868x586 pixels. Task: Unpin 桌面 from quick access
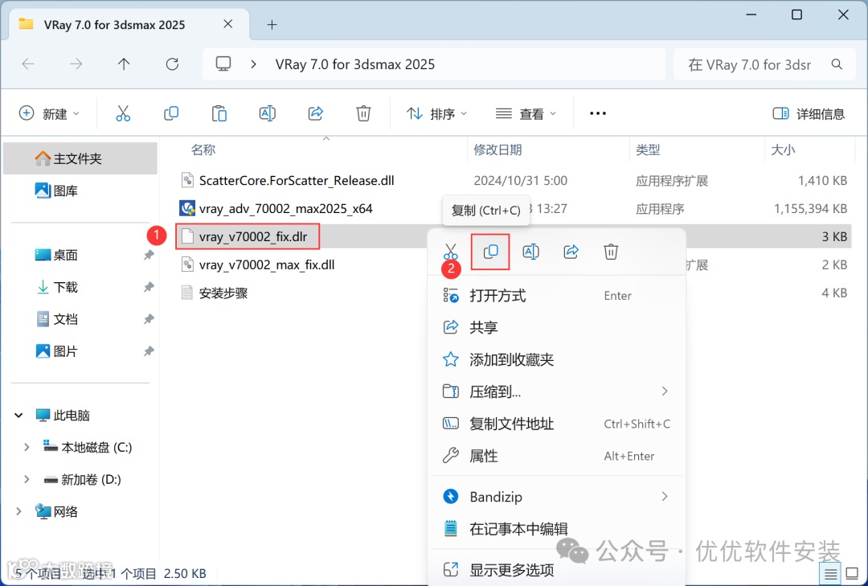149,255
